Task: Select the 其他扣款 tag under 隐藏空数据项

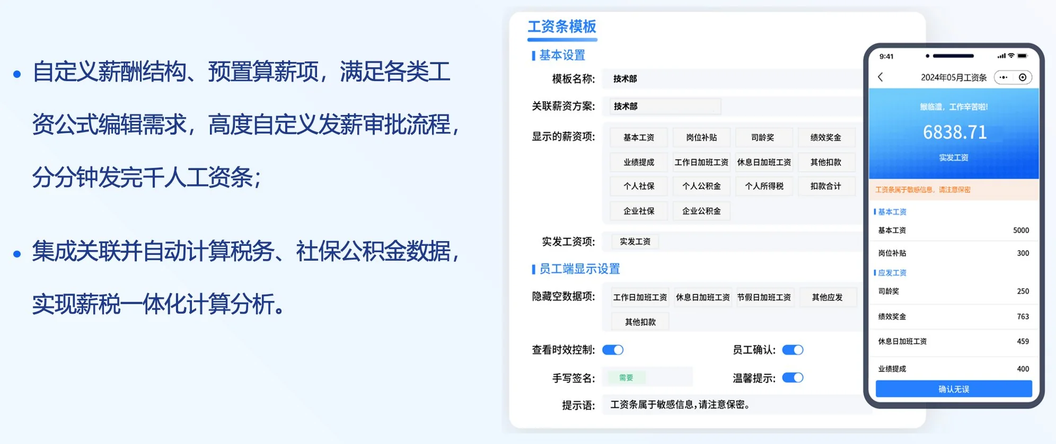Action: click(640, 322)
